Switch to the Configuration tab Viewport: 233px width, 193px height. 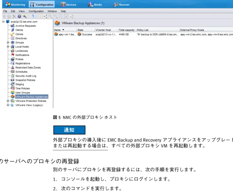click(x=42, y=5)
